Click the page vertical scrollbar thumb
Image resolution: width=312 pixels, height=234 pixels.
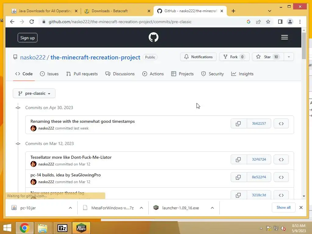click(304, 46)
